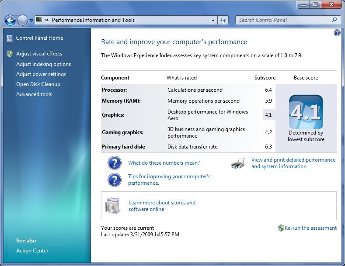Open Help via the blue question icon

click(x=337, y=33)
